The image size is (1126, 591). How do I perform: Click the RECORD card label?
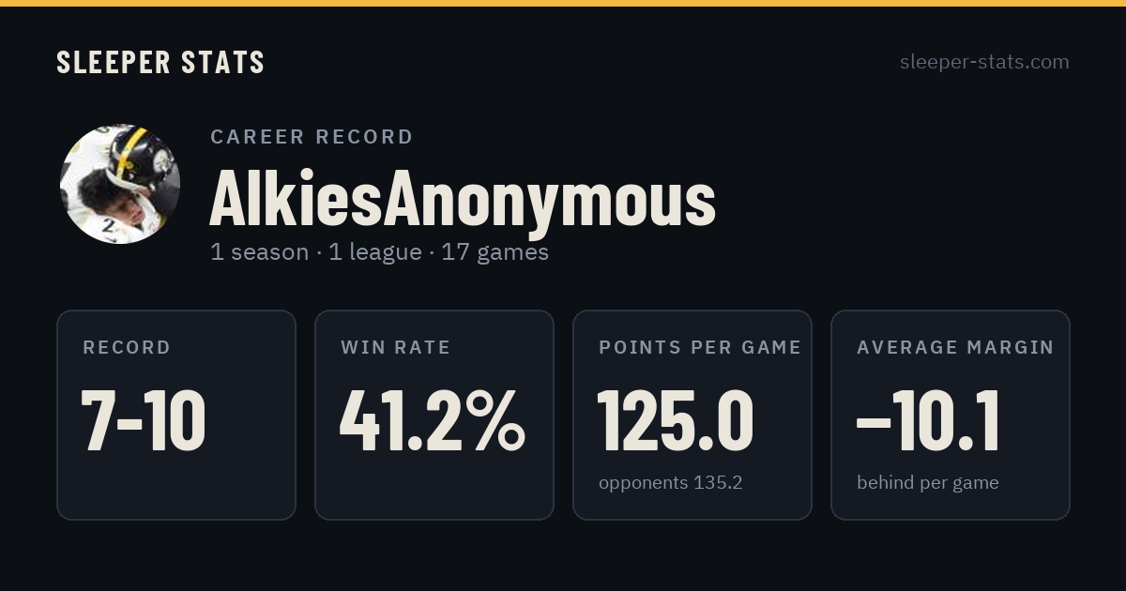coord(127,348)
